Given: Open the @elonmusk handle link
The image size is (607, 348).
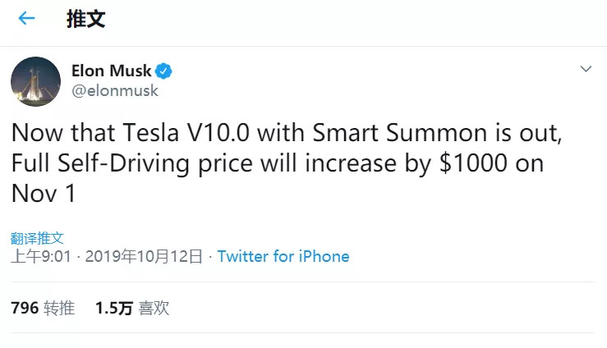Looking at the screenshot, I should [115, 91].
